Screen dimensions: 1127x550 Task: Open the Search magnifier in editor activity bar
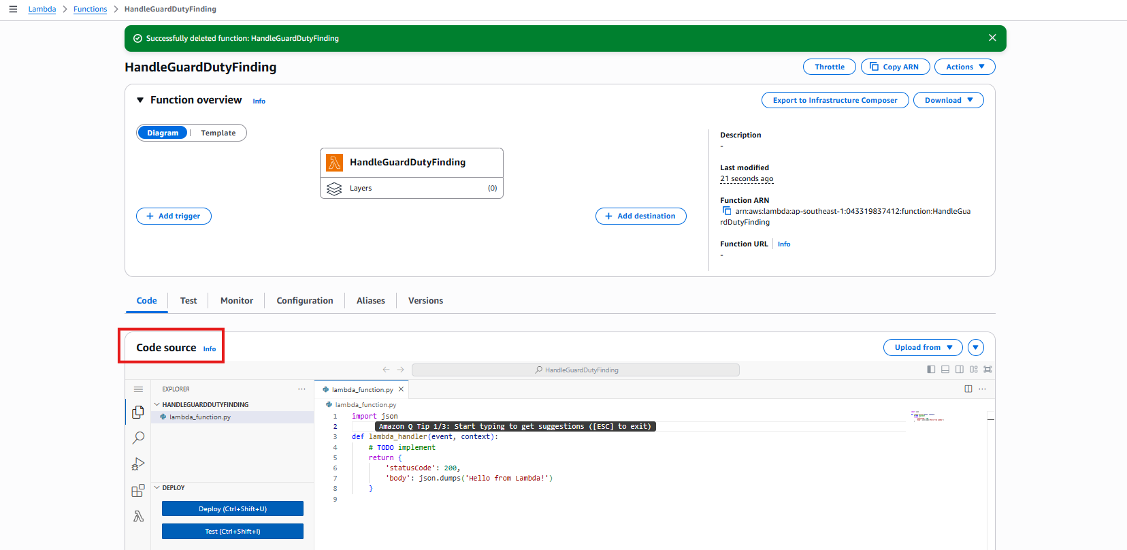(x=138, y=438)
